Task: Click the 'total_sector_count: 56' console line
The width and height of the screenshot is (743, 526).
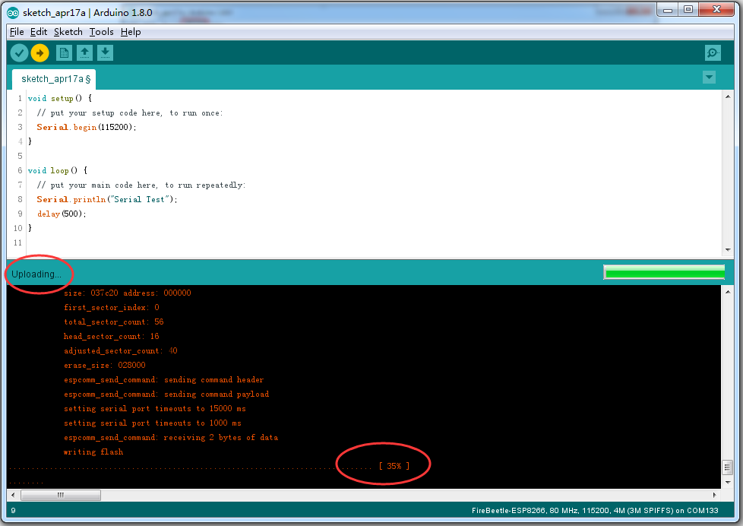Action: (114, 322)
